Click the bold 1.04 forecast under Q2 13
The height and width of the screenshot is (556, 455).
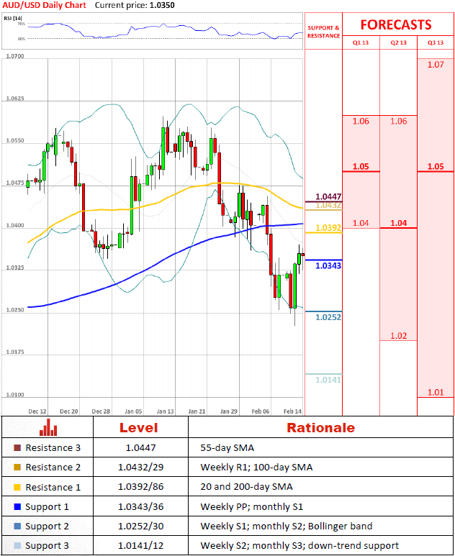click(399, 223)
